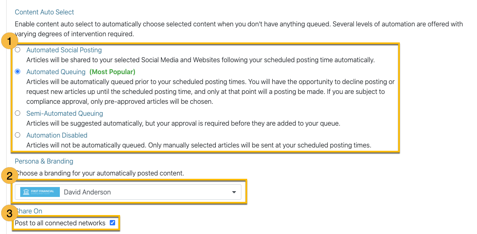Click the Persona & Branding heading
Screen dimensions: 477x234
pyautogui.click(x=44, y=161)
